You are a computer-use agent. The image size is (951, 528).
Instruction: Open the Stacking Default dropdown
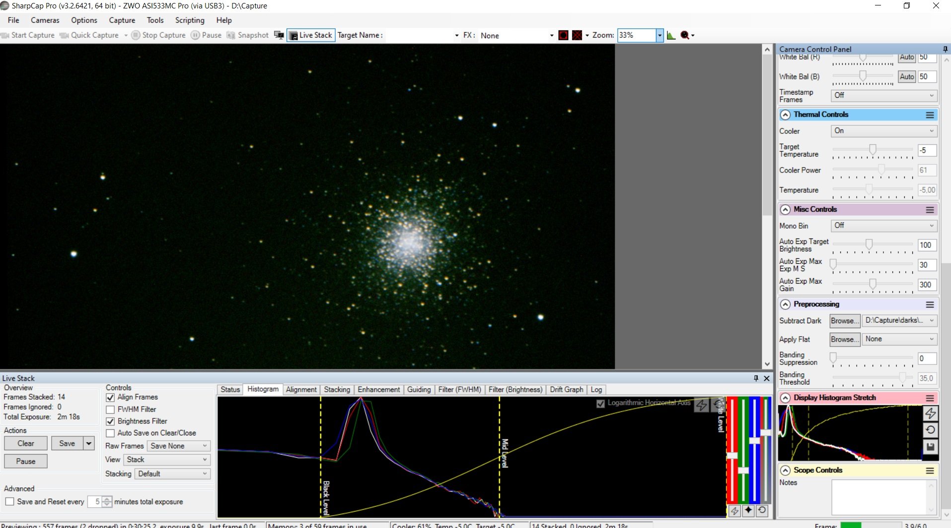(x=172, y=474)
